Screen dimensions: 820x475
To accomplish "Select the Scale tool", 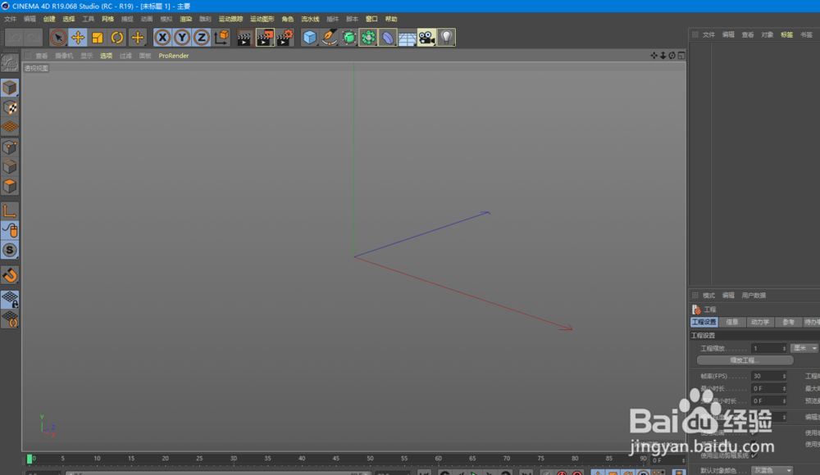I will pos(96,37).
